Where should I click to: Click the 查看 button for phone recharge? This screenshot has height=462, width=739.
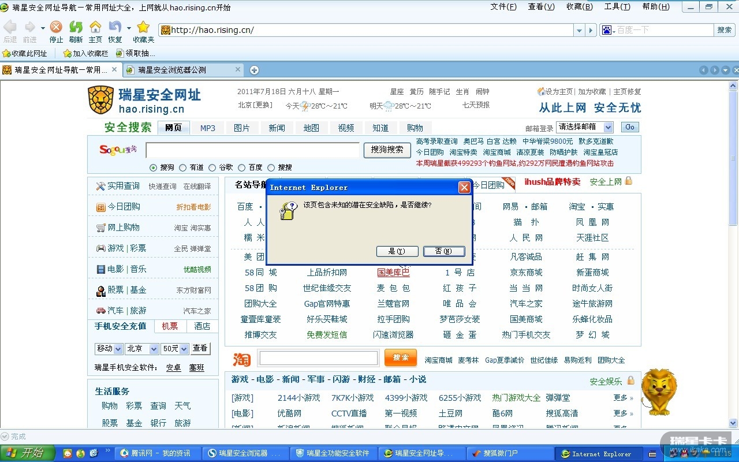tap(200, 348)
